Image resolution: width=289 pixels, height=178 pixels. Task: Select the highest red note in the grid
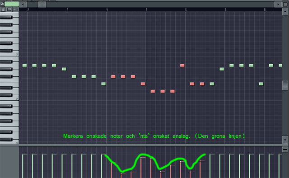click(x=182, y=66)
